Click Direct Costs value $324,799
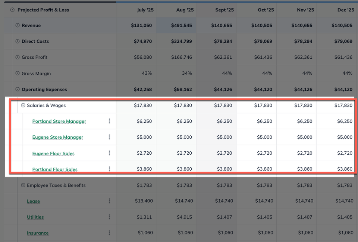 coord(182,41)
